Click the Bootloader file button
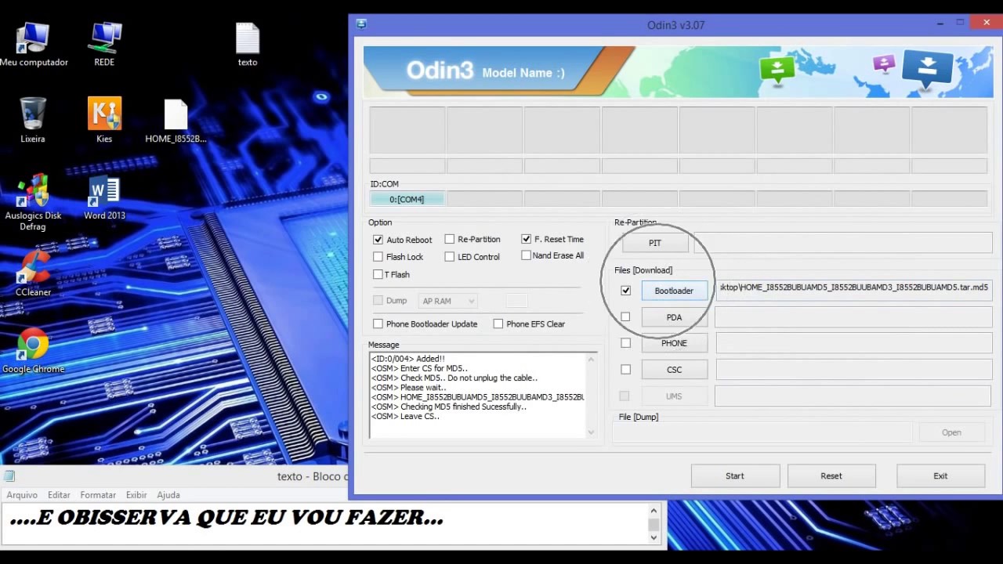 674,291
